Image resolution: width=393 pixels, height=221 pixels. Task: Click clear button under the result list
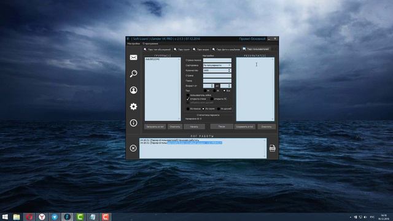(266, 126)
